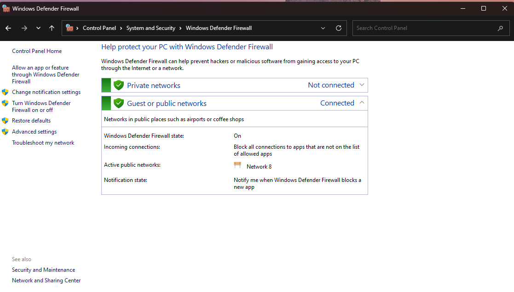Click the search magnifier icon

tap(500, 28)
